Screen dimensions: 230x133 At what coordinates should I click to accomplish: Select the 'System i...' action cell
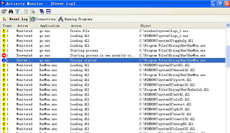click(26, 60)
